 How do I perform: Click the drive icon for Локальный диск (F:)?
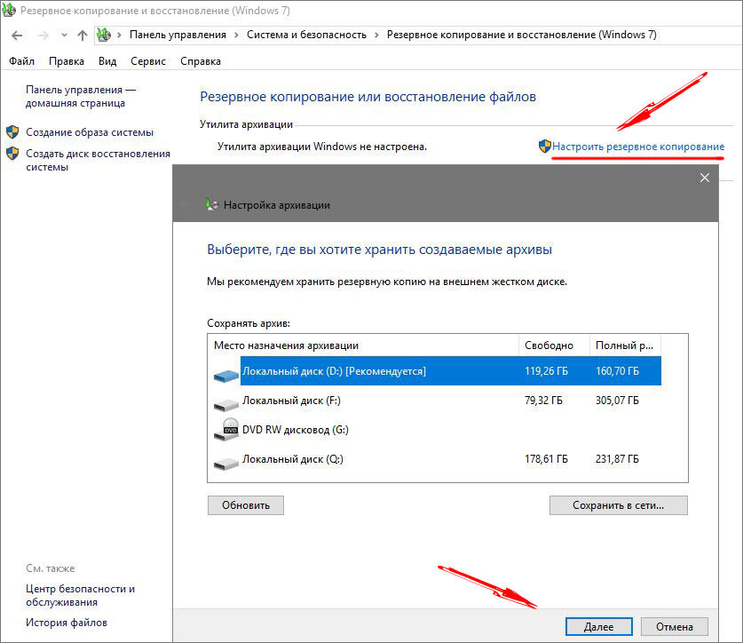tap(226, 405)
